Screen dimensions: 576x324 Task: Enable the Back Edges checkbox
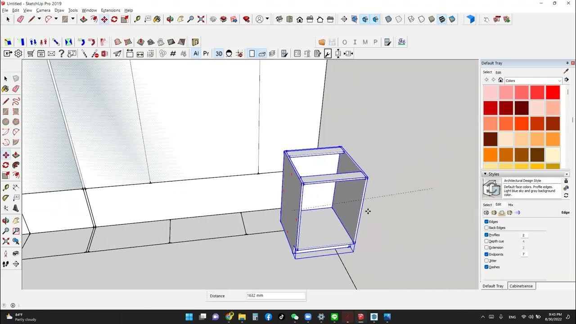[x=486, y=228]
